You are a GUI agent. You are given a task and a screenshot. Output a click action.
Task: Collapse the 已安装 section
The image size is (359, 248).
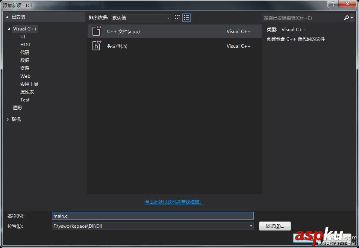click(6, 16)
